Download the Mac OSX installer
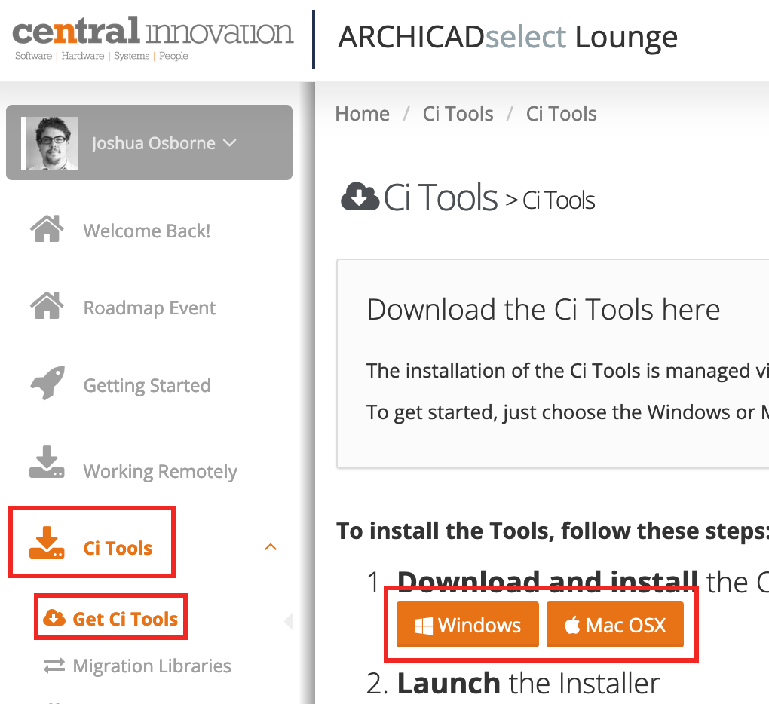Screen dimensions: 769x704 pyautogui.click(x=614, y=624)
